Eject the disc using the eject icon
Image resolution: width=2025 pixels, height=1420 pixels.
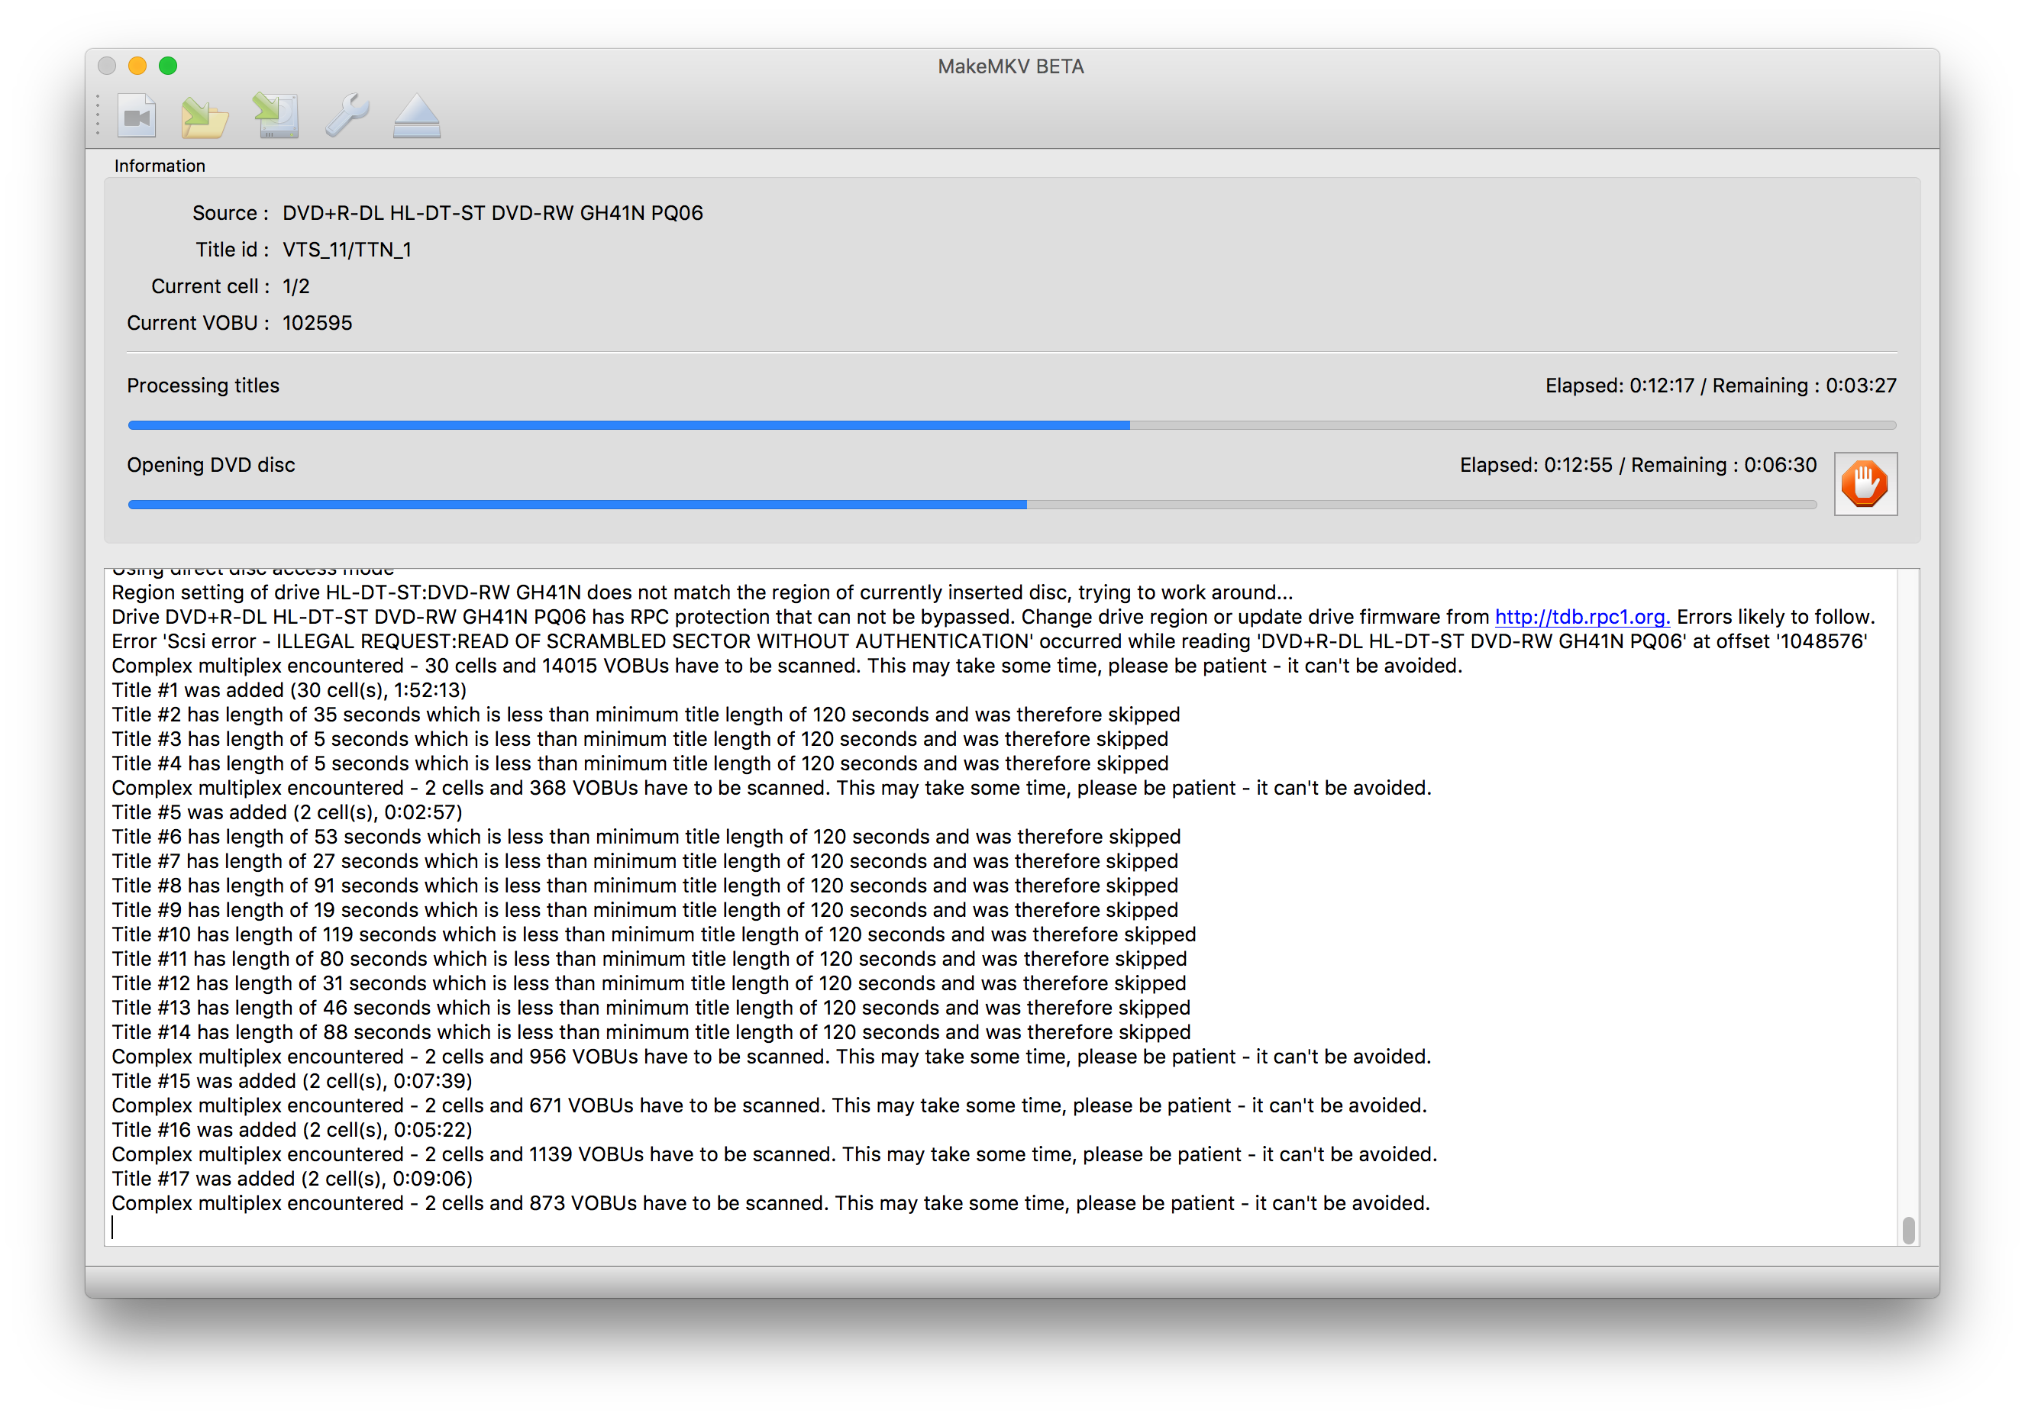tap(416, 116)
